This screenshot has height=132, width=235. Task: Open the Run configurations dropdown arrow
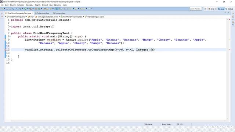[28, 9]
